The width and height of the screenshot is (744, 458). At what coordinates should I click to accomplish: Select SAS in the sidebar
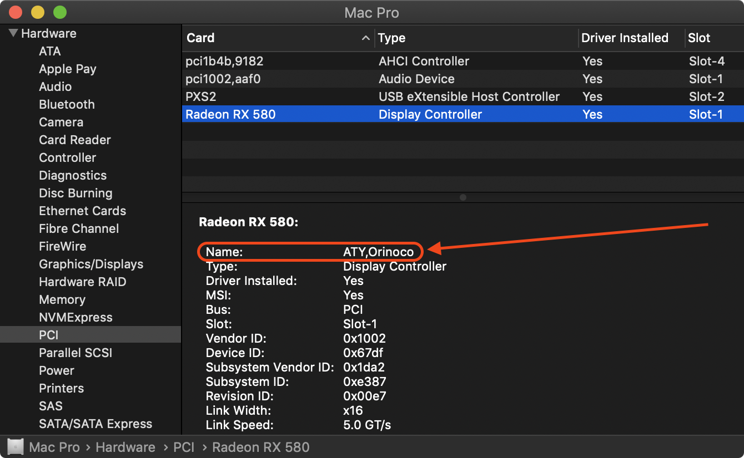(x=51, y=406)
